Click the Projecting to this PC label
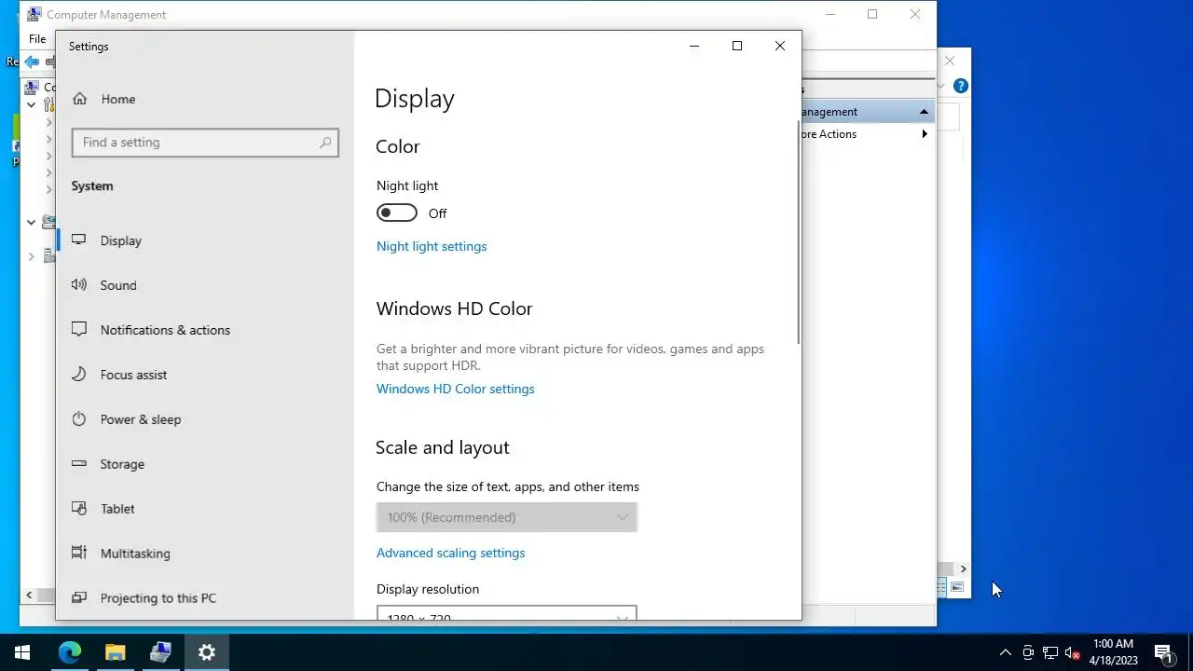This screenshot has width=1193, height=671. (158, 598)
